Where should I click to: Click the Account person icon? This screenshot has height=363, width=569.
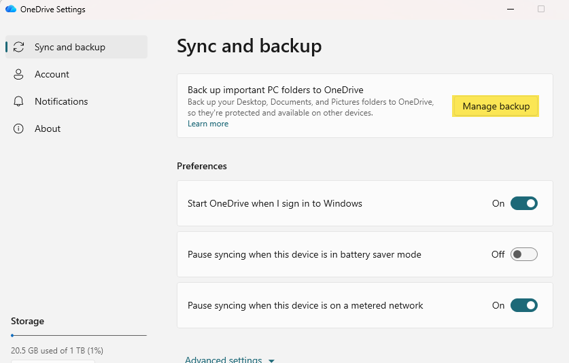point(19,74)
